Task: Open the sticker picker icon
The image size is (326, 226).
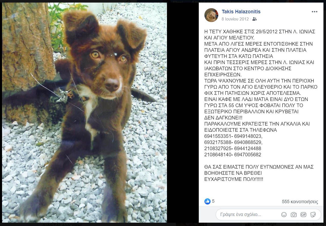Action: point(313,215)
